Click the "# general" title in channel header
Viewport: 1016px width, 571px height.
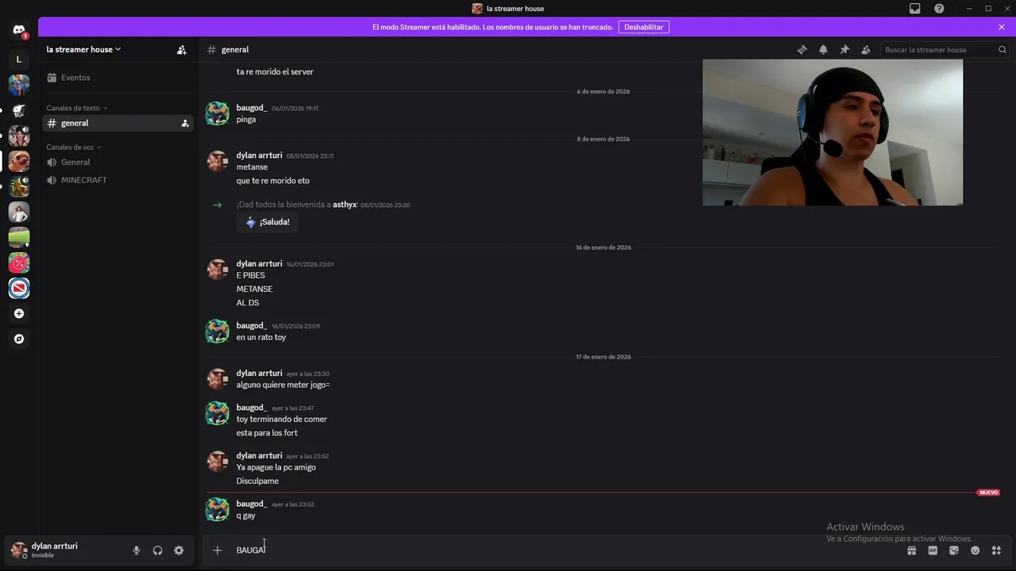coord(228,49)
